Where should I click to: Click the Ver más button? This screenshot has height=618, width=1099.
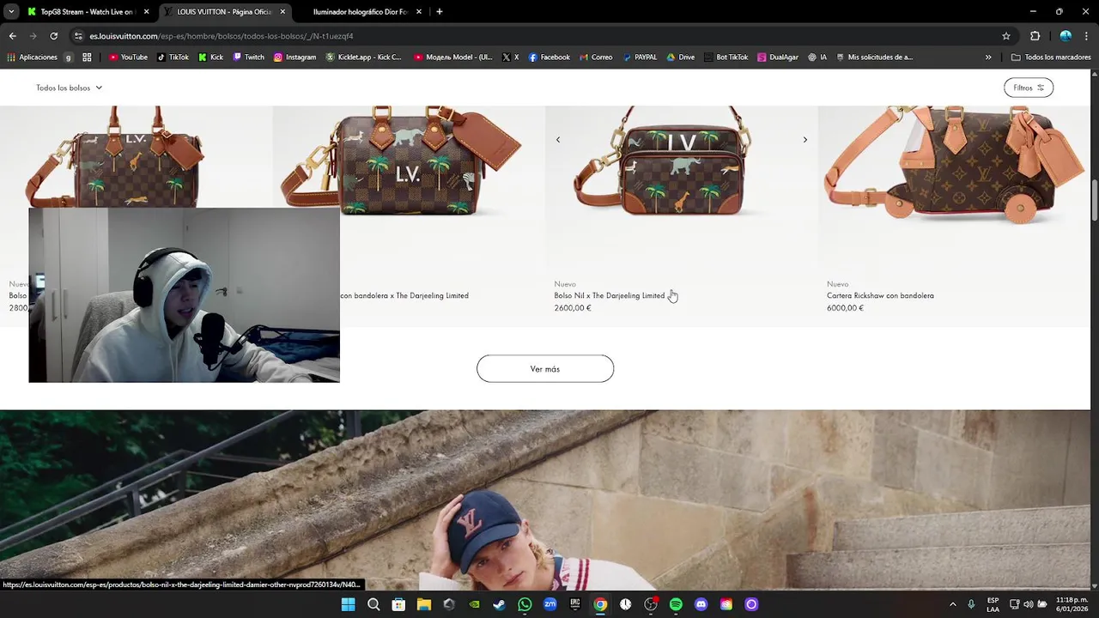545,369
